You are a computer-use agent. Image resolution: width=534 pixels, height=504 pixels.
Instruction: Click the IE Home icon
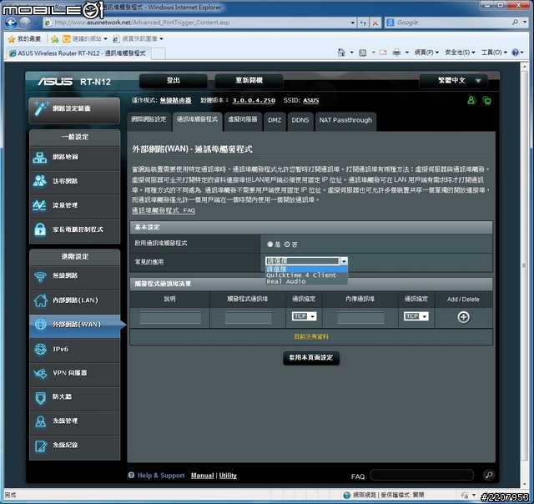[x=341, y=52]
